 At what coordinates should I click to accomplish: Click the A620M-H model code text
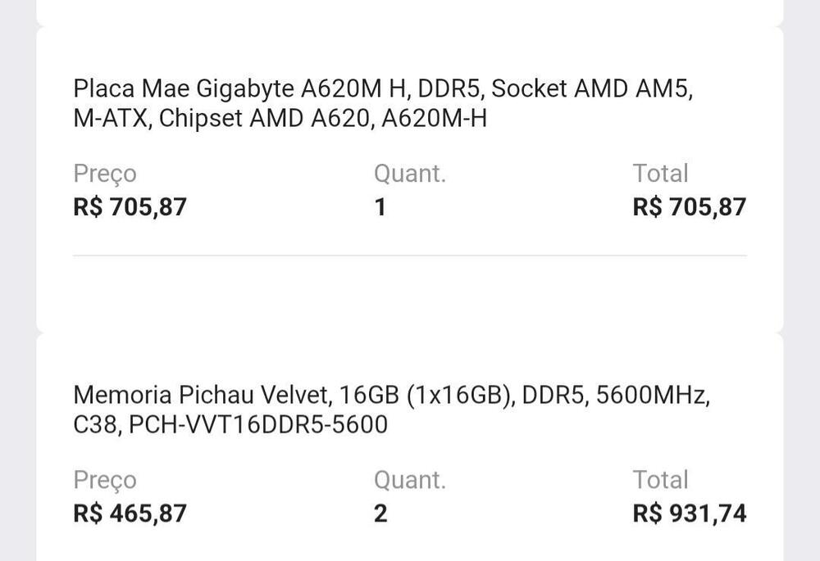tap(435, 119)
